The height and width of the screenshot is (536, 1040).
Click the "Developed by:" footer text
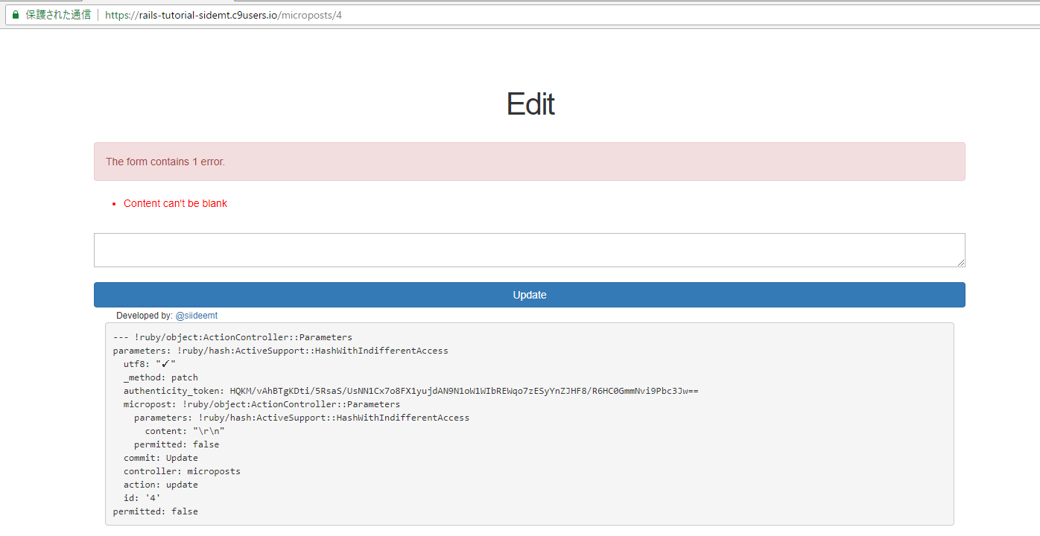(145, 316)
